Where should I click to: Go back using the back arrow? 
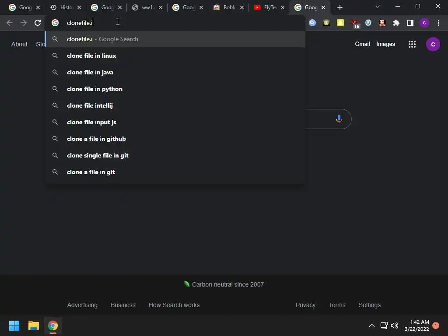pyautogui.click(x=10, y=23)
